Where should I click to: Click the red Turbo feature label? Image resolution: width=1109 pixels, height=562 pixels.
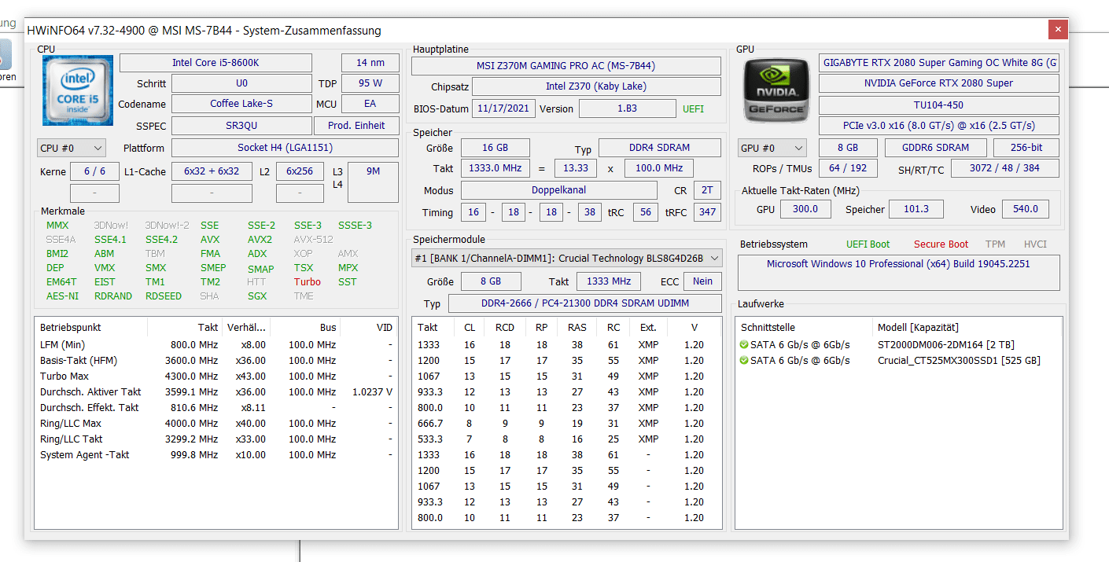pos(308,282)
